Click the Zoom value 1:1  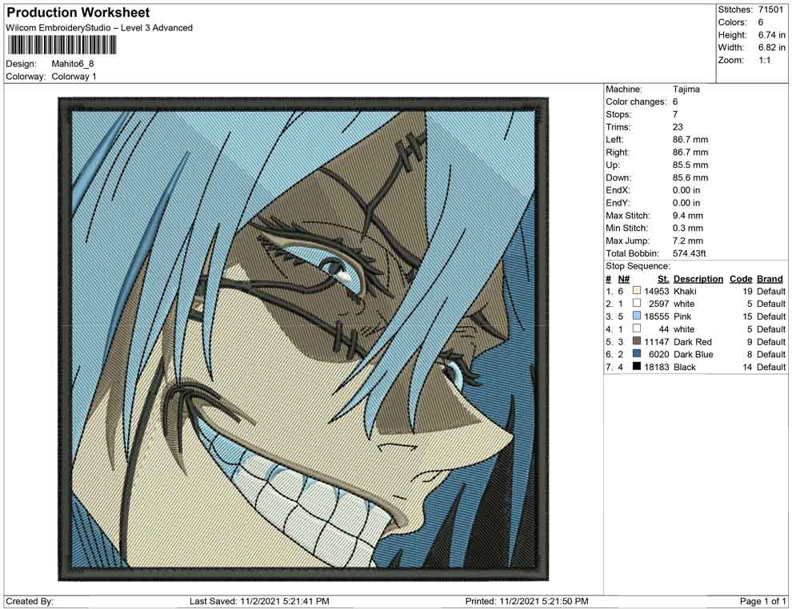764,60
